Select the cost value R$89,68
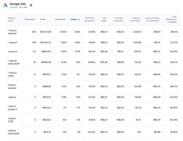 pos(47,86)
